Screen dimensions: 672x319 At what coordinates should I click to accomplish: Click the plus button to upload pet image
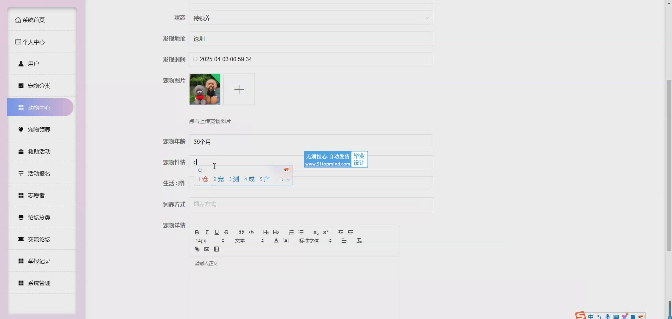pyautogui.click(x=239, y=90)
